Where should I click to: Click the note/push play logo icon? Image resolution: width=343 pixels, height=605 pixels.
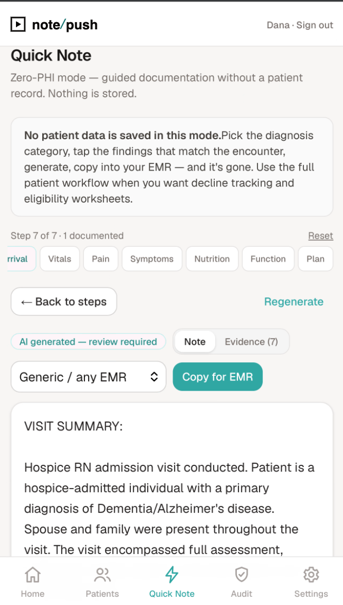tap(18, 25)
